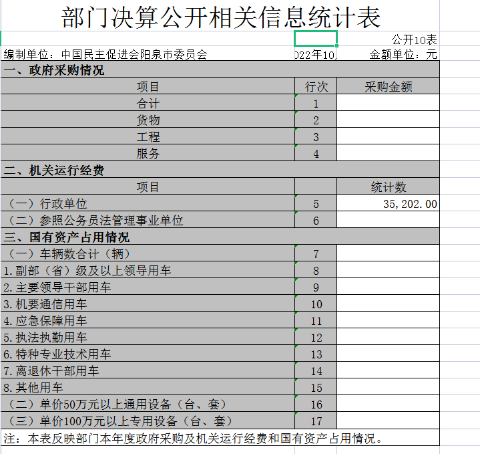Image resolution: width=480 pixels, height=454 pixels.
Task: Click the cell reading 公开10表
Action: click(414, 39)
